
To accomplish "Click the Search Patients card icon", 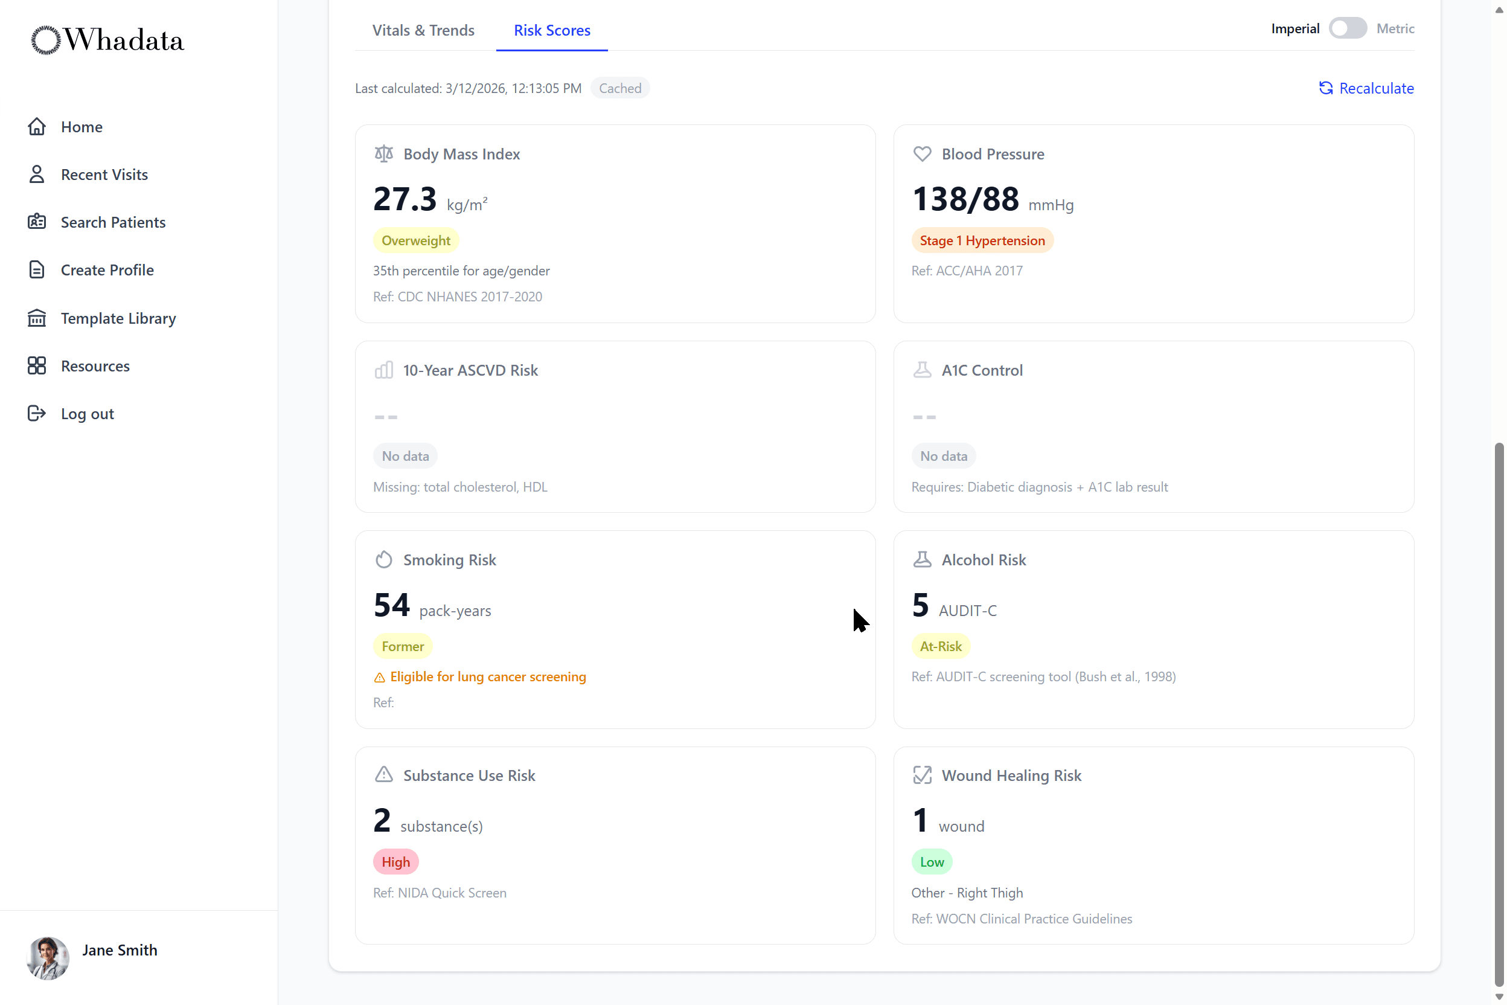I will pyautogui.click(x=36, y=222).
